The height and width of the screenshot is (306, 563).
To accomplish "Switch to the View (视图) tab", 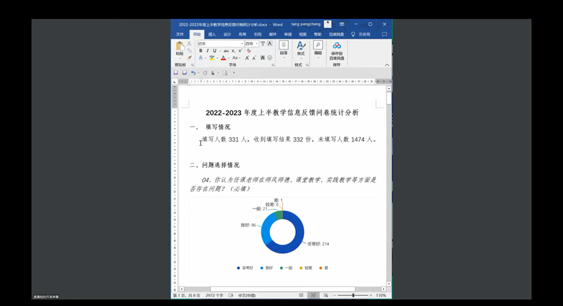I will [x=302, y=34].
